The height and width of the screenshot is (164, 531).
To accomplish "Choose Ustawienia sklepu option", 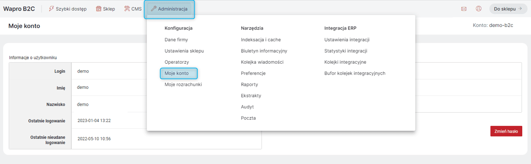I will (x=184, y=51).
